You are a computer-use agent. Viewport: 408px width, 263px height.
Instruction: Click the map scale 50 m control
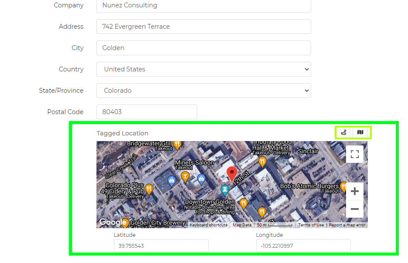(275, 225)
